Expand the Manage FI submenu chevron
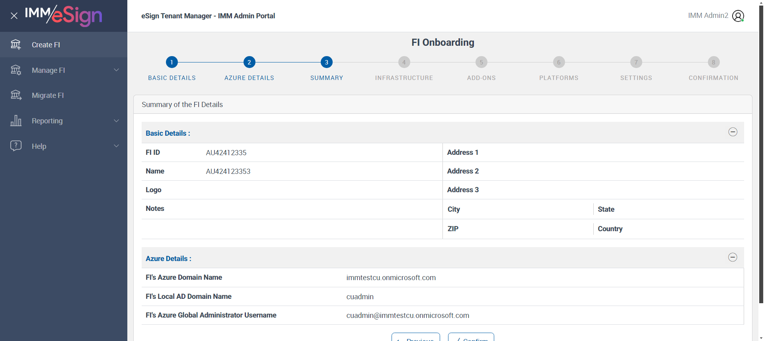 point(117,70)
